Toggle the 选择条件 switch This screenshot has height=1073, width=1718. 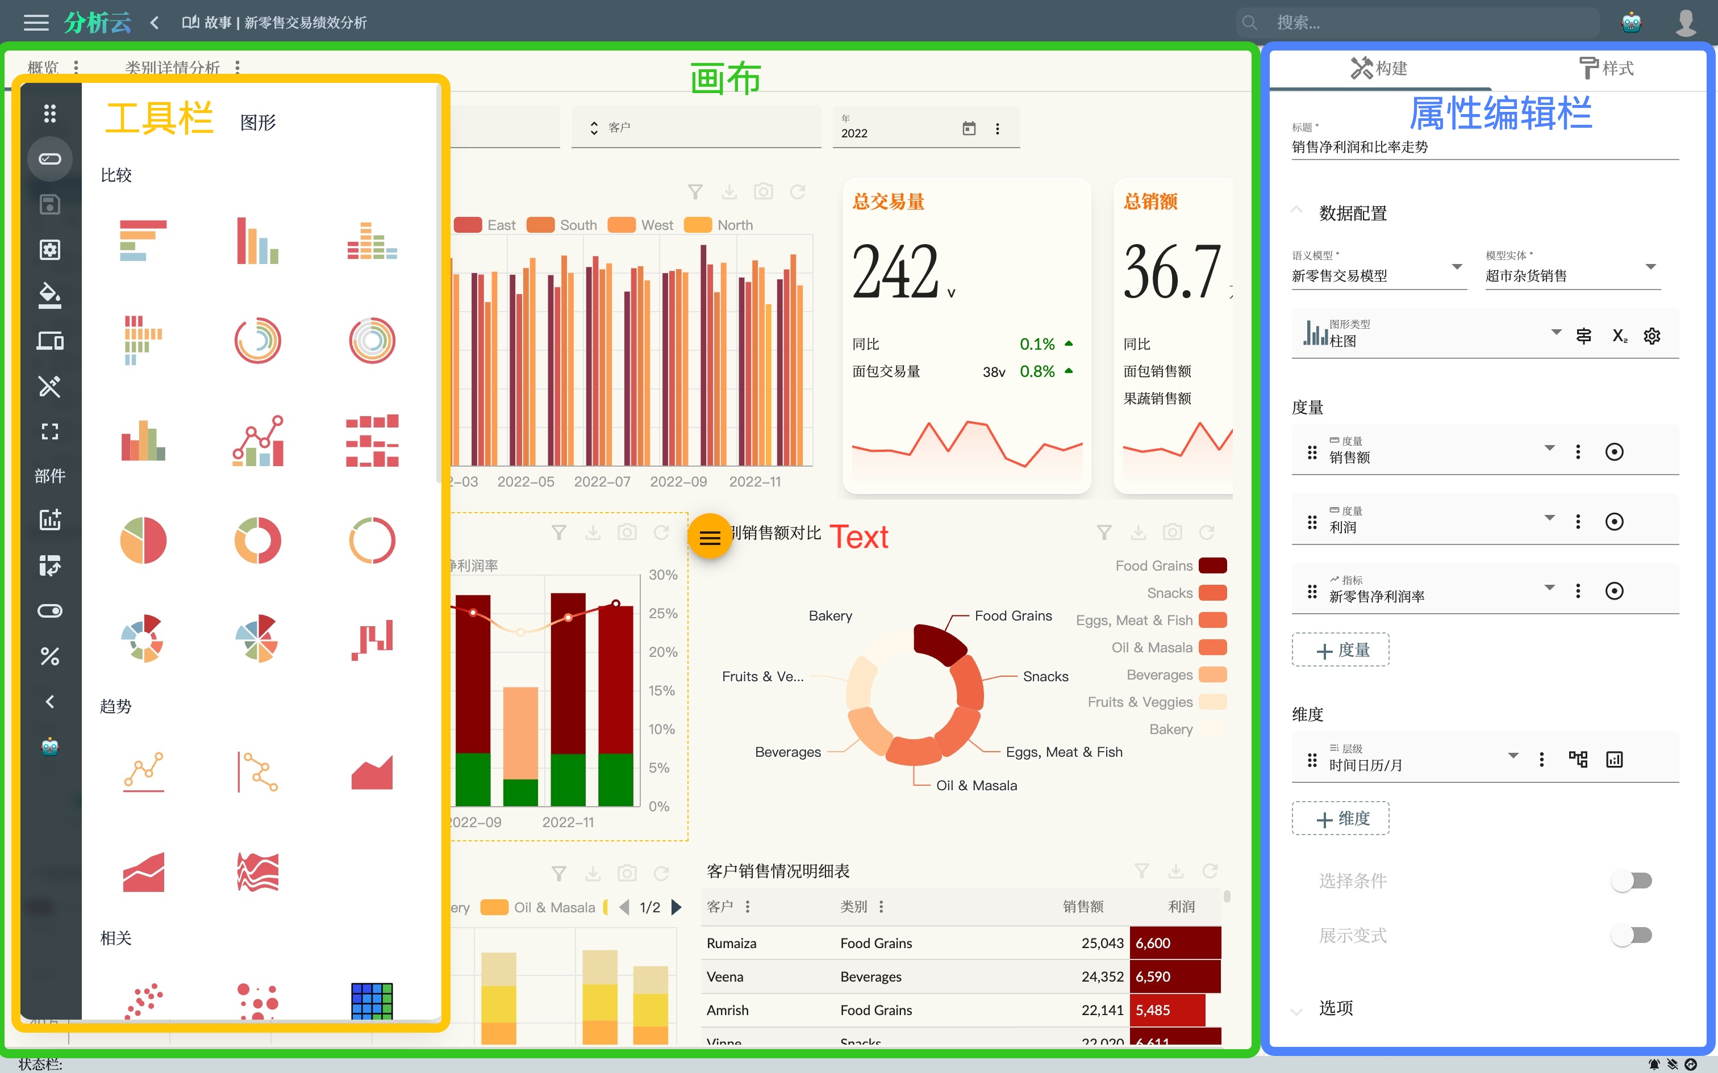pos(1632,881)
